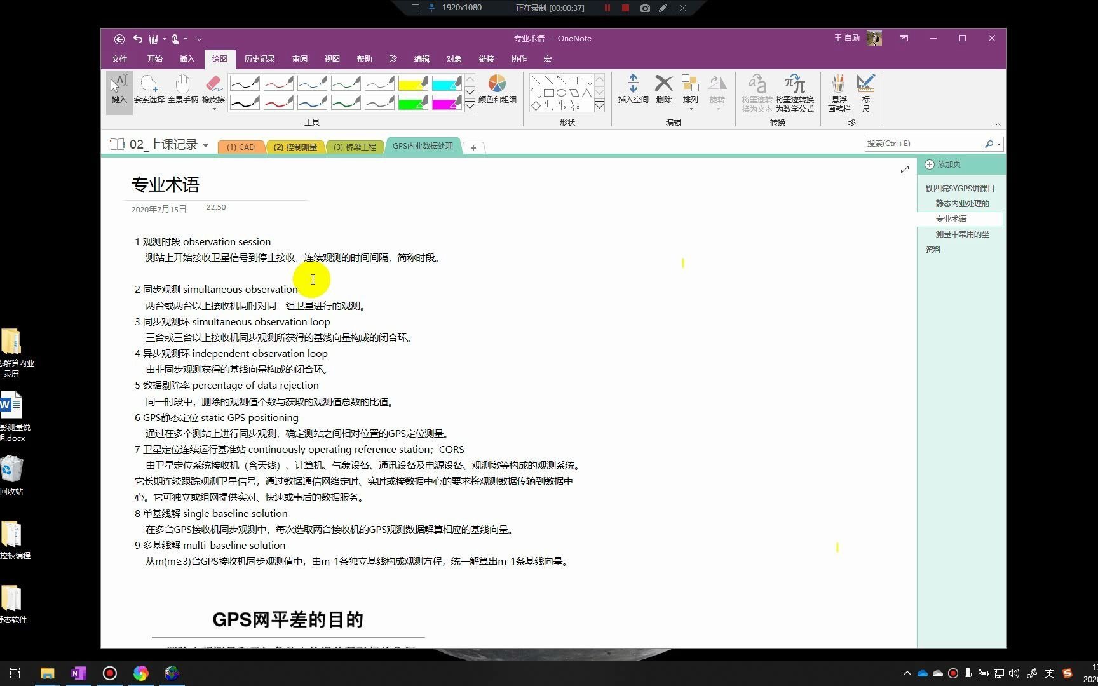Select the 全景手柄 pan hand tool
This screenshot has height=686, width=1098.
point(183,89)
